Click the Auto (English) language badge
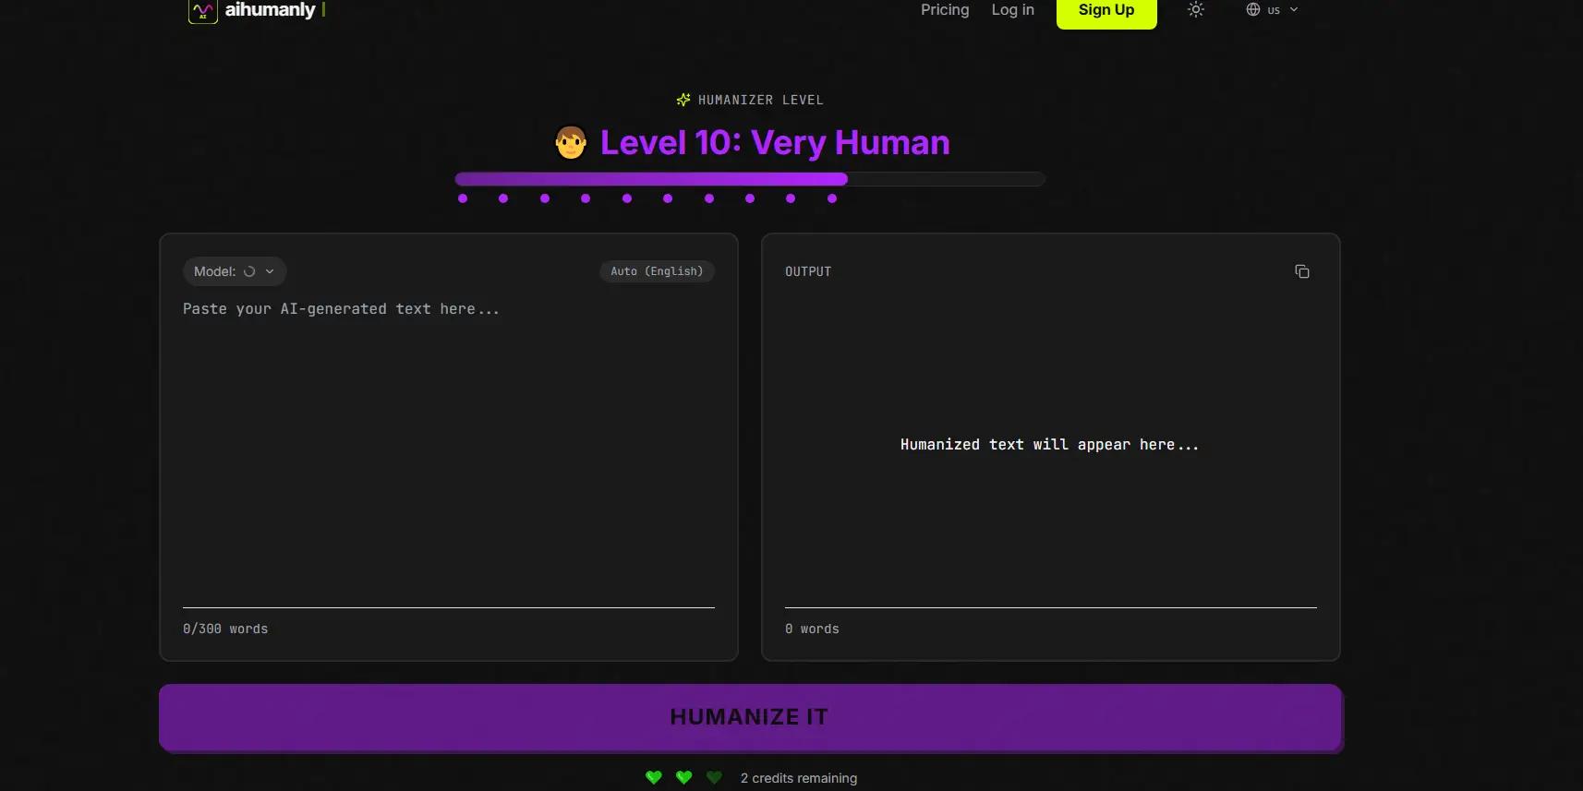 pyautogui.click(x=657, y=271)
